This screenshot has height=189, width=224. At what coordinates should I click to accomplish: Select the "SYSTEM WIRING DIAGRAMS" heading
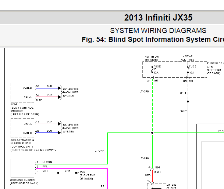point(158,31)
